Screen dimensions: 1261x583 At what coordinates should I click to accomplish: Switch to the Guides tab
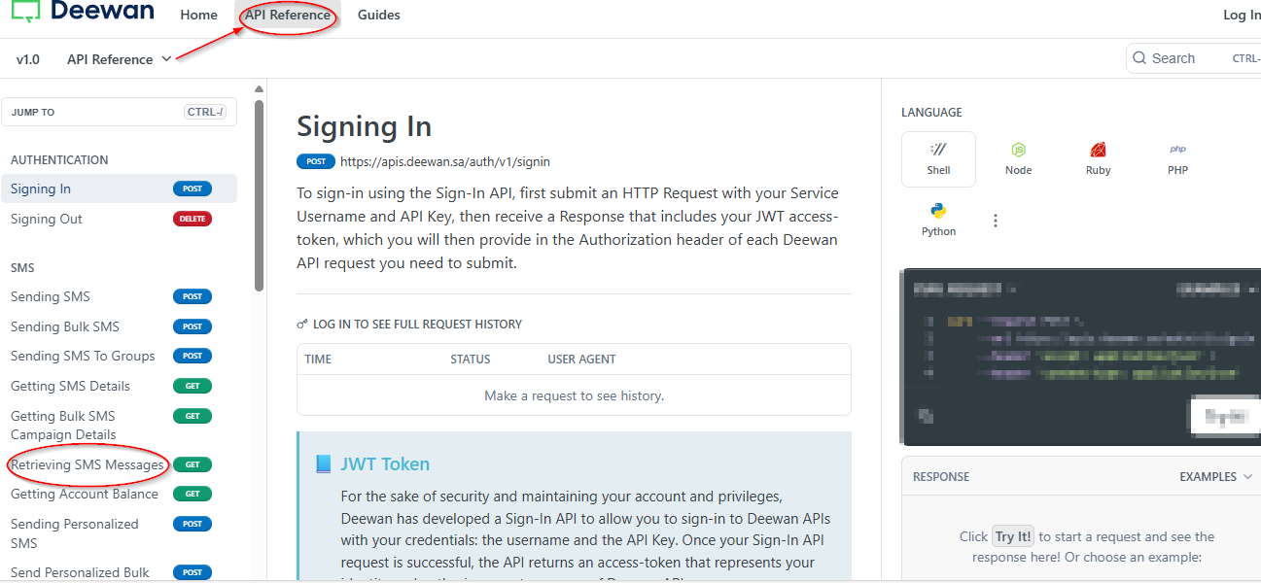tap(379, 15)
